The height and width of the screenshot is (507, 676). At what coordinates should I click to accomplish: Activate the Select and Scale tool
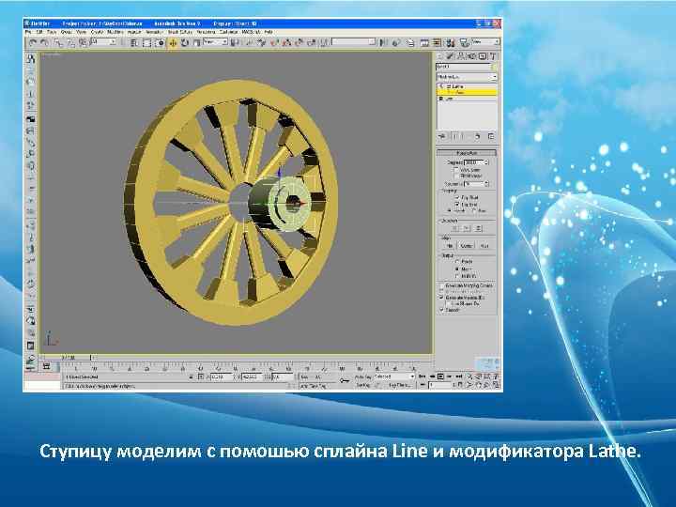click(x=196, y=42)
